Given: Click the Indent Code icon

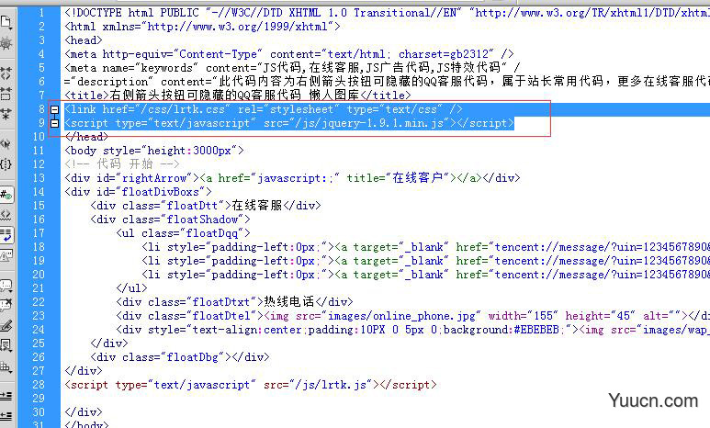Looking at the screenshot, I should (x=6, y=395).
